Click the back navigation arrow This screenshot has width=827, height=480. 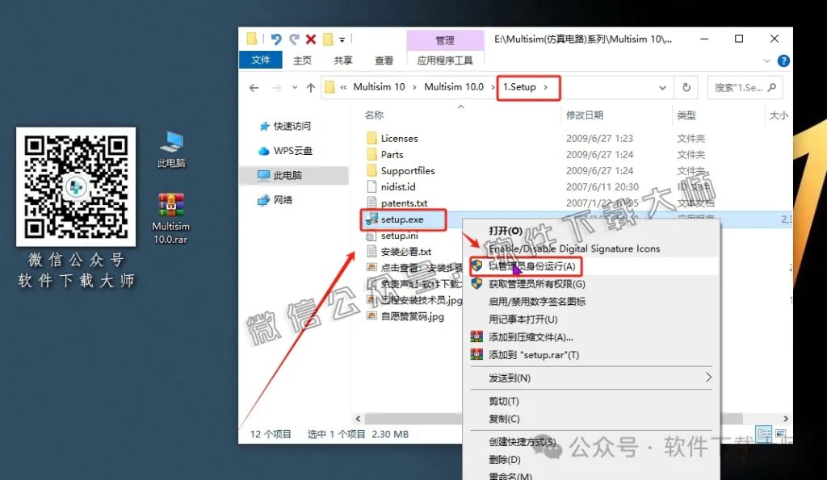[x=252, y=87]
